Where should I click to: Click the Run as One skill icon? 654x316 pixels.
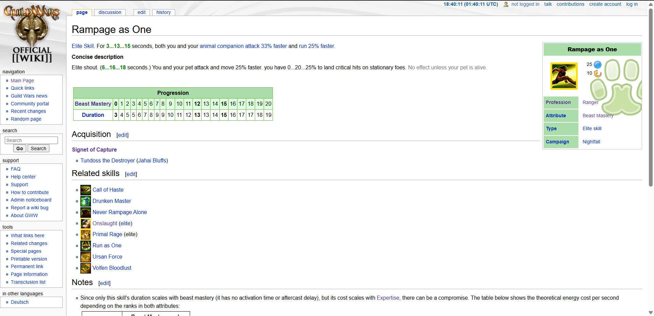point(85,246)
